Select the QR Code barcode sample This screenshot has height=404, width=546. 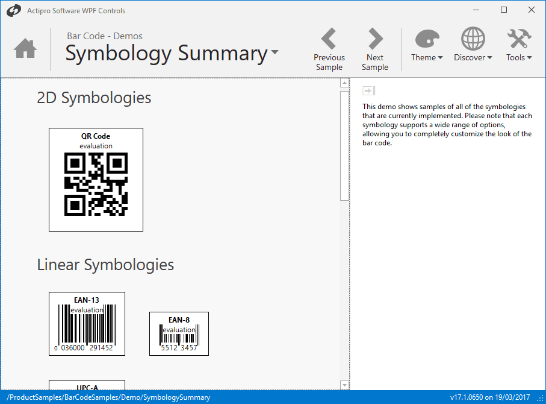[x=96, y=179]
